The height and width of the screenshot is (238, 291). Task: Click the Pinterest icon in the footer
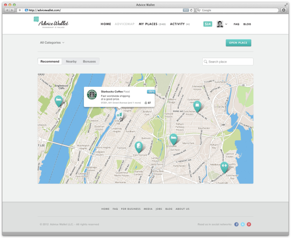pyautogui.click(x=249, y=224)
